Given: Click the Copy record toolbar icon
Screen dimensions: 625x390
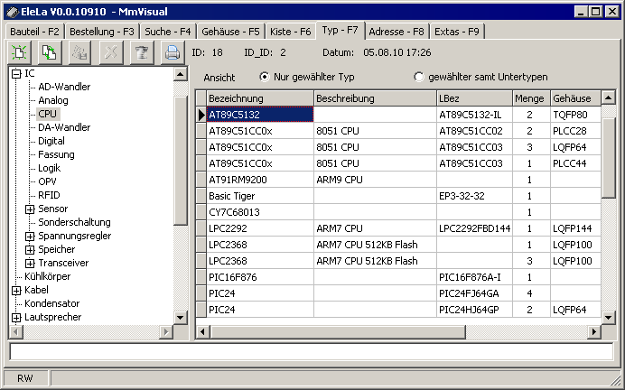Looking at the screenshot, I should (50, 52).
